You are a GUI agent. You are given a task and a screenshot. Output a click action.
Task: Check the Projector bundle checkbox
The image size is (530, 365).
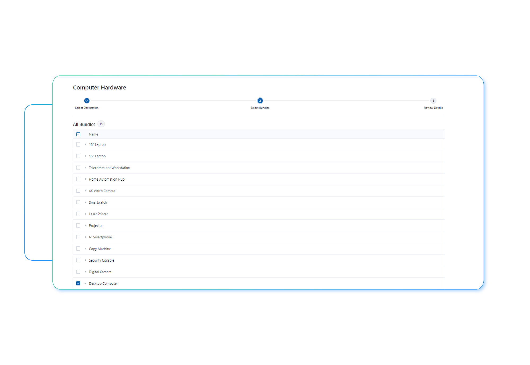pos(78,226)
